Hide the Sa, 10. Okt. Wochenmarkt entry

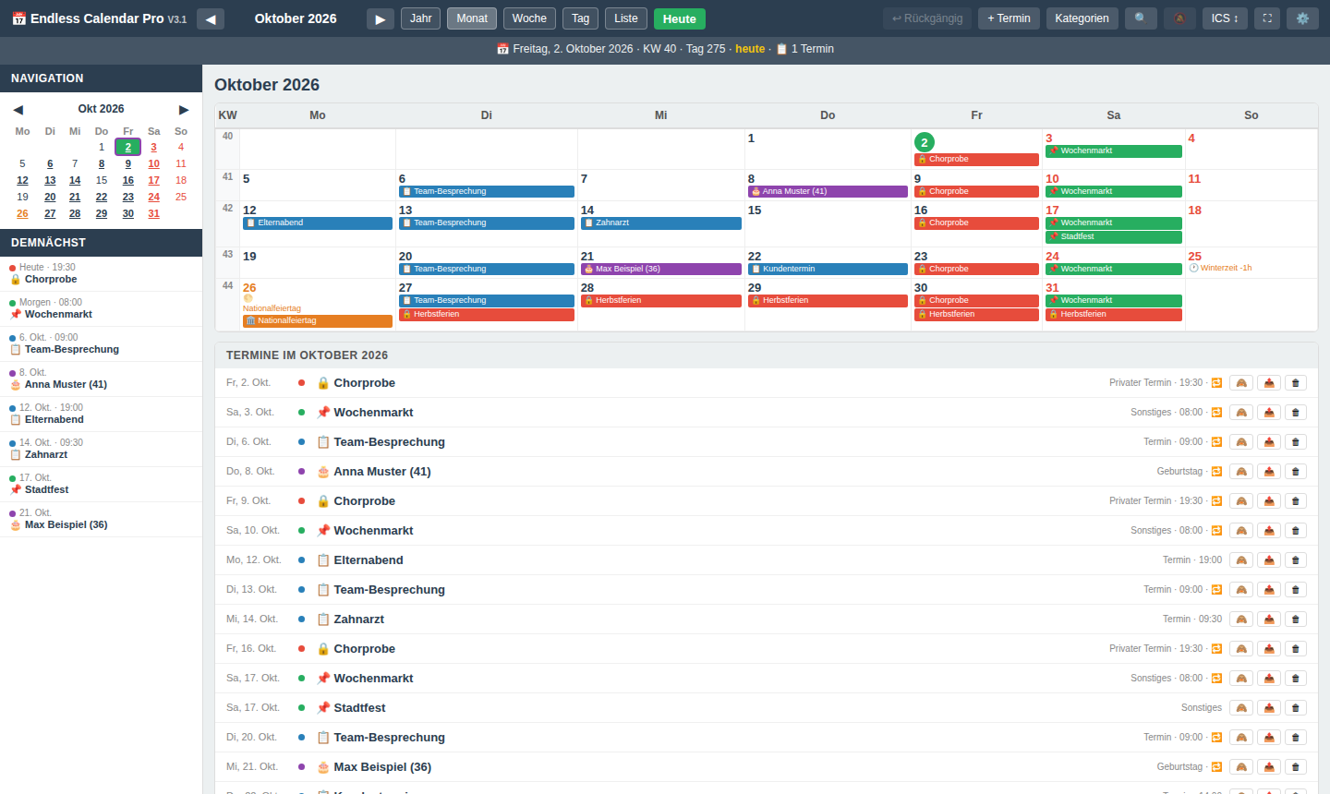1241,530
